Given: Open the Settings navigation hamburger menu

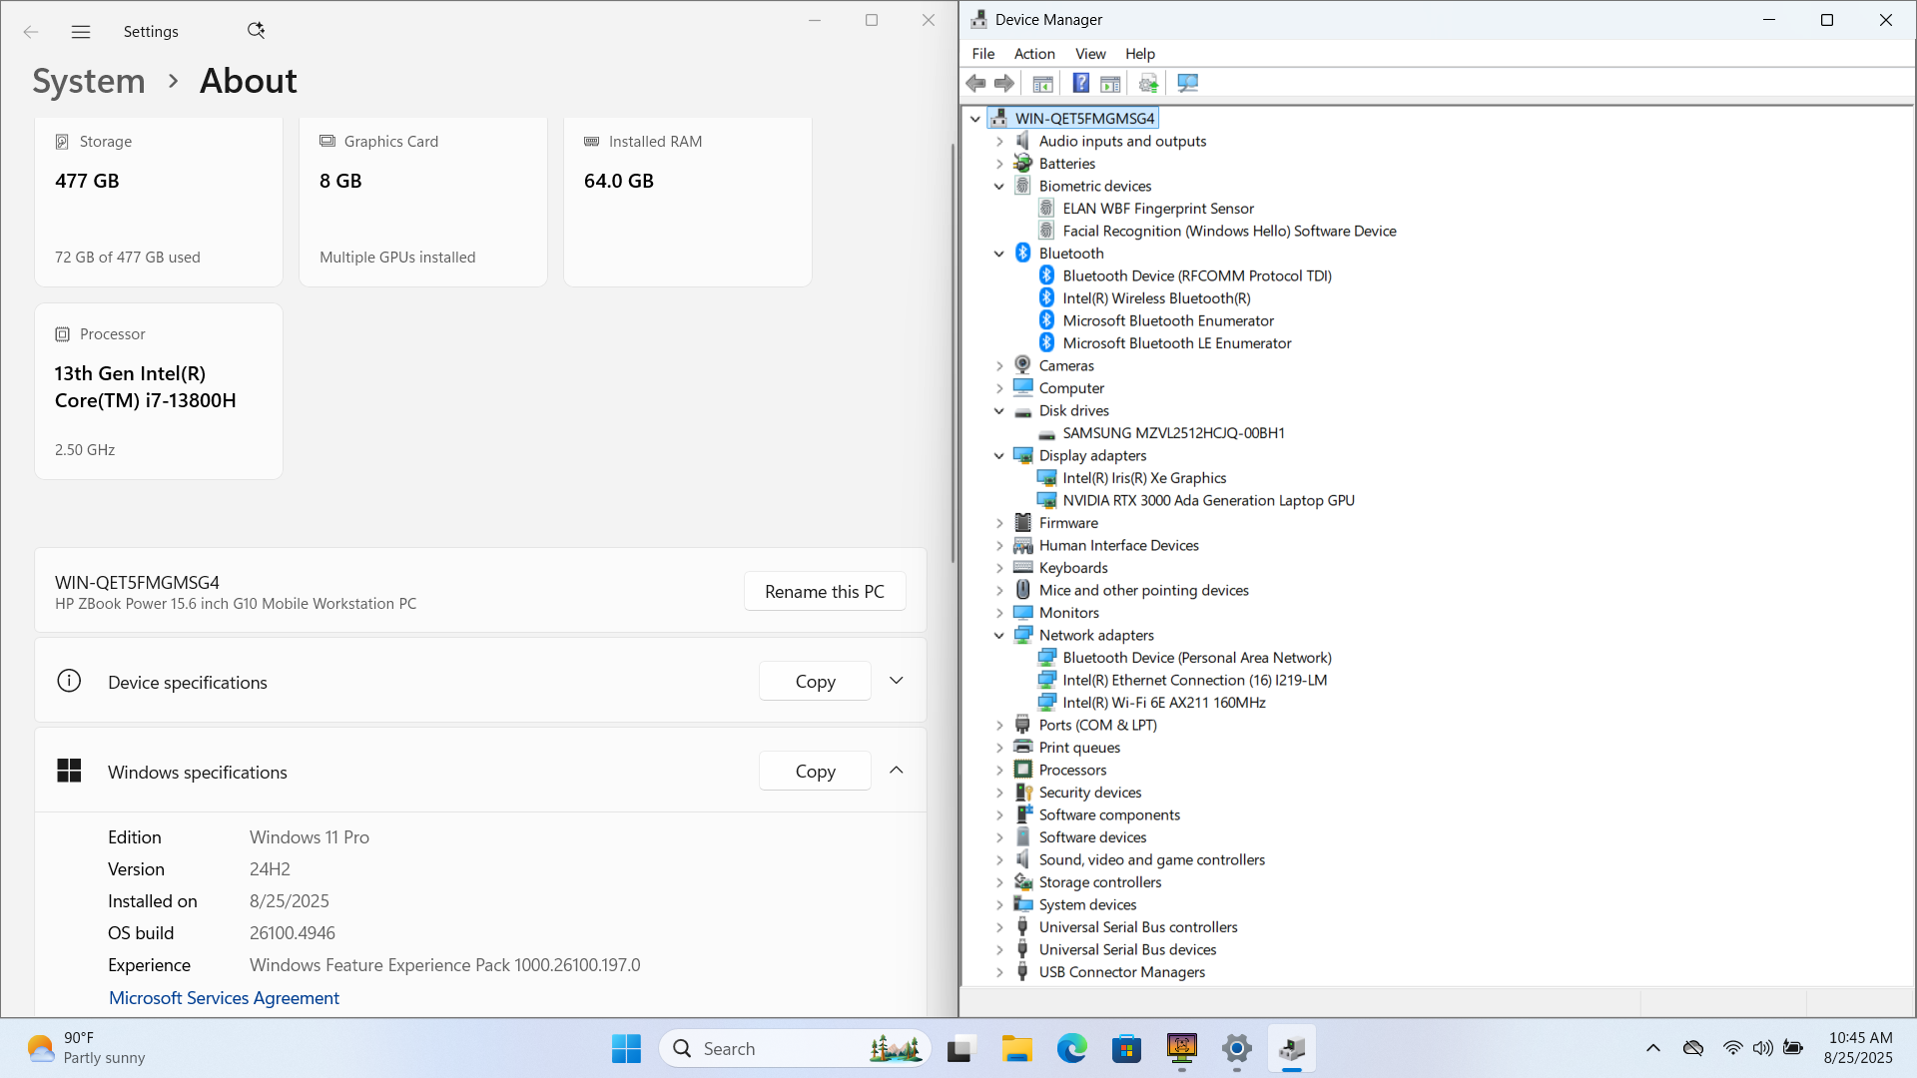Looking at the screenshot, I should tap(81, 32).
